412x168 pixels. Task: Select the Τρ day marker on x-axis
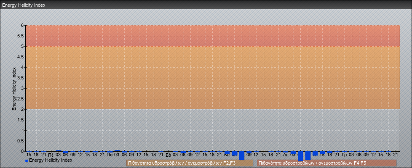[x=344, y=155]
